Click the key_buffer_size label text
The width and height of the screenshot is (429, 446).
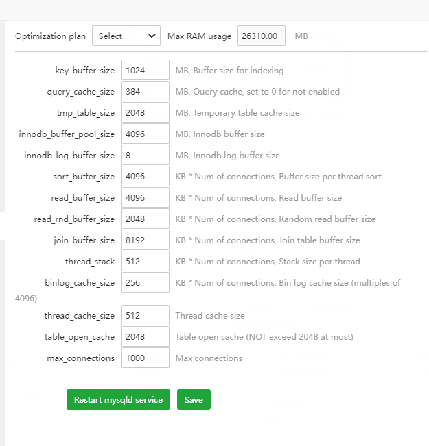pyautogui.click(x=85, y=70)
